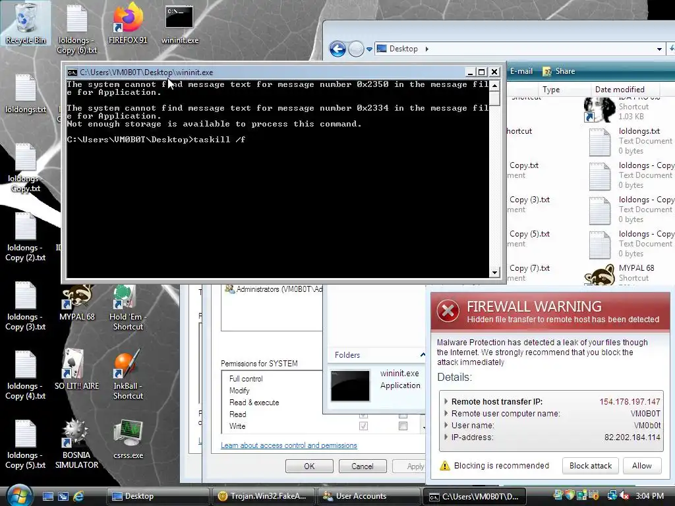Viewport: 675px width, 506px height.
Task: Click Allow button in firewall warning
Action: tap(642, 466)
